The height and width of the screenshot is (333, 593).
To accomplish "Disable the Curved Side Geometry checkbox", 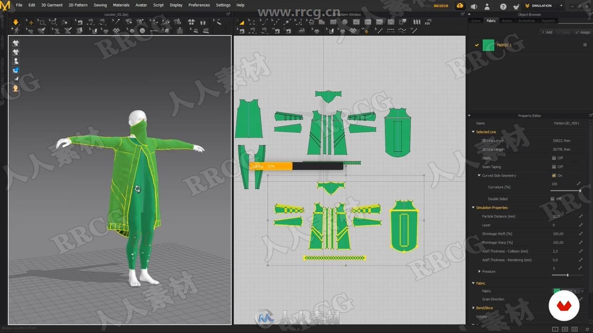I will 554,175.
